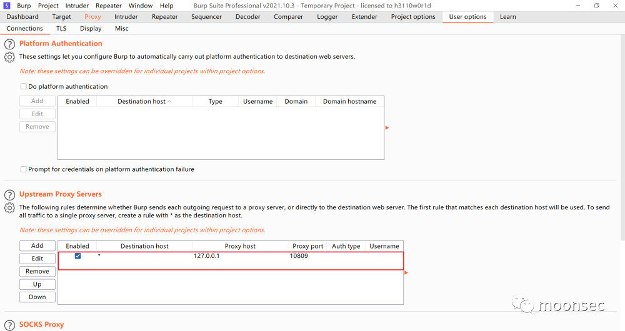Click Proxy port column header

(307, 246)
